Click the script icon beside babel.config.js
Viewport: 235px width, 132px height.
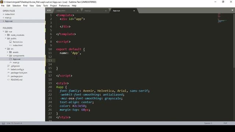point(8,69)
